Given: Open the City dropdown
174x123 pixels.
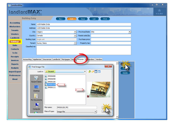Looking at the screenshot, I should coord(75,32).
